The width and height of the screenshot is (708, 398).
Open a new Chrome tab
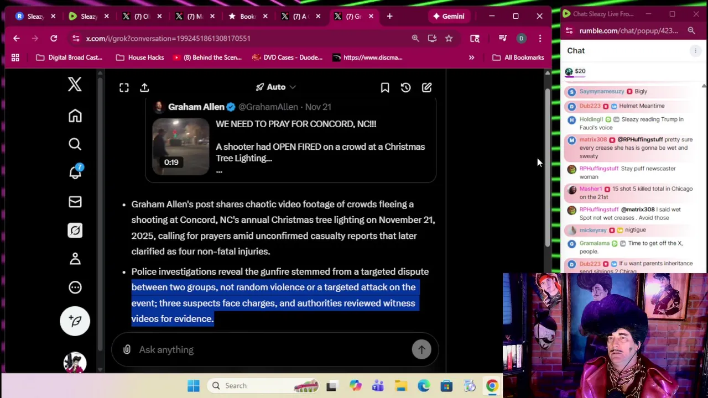point(389,16)
